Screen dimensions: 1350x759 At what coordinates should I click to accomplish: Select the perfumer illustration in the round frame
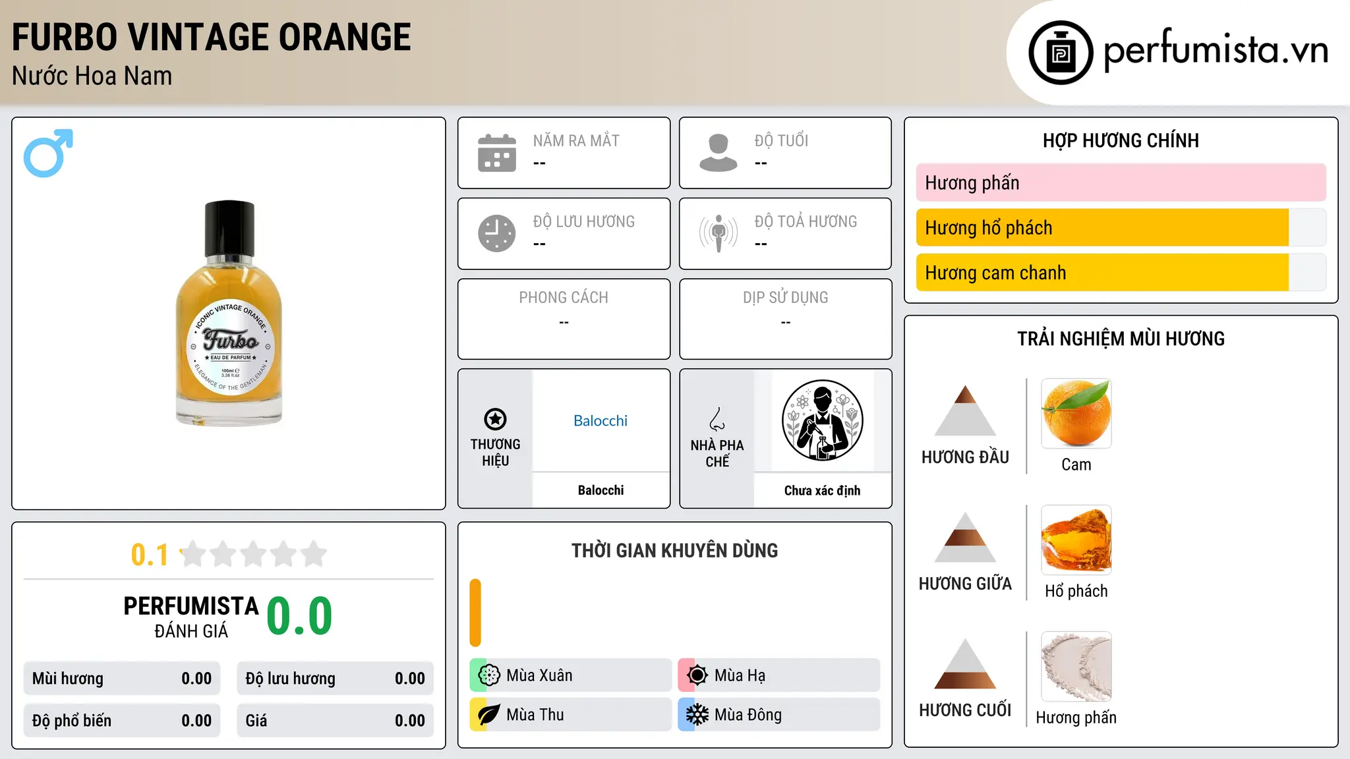coord(823,420)
